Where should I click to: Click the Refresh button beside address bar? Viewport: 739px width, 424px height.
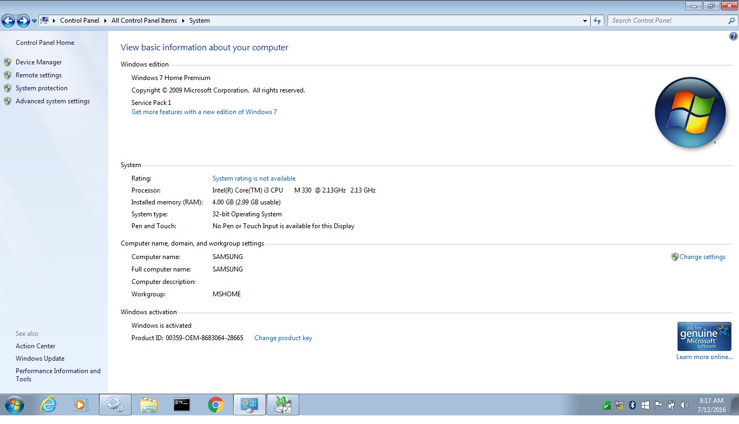click(x=597, y=21)
